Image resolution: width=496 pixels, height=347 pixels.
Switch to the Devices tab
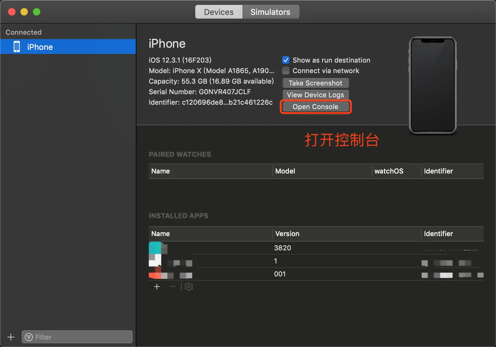(219, 12)
